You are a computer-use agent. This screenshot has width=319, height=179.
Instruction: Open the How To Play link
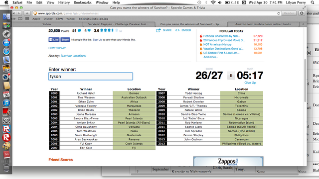point(57,48)
